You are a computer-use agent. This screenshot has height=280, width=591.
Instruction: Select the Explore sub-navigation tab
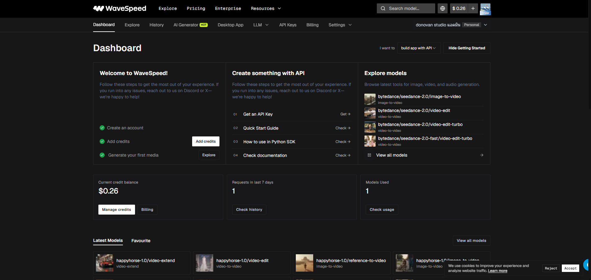(132, 25)
